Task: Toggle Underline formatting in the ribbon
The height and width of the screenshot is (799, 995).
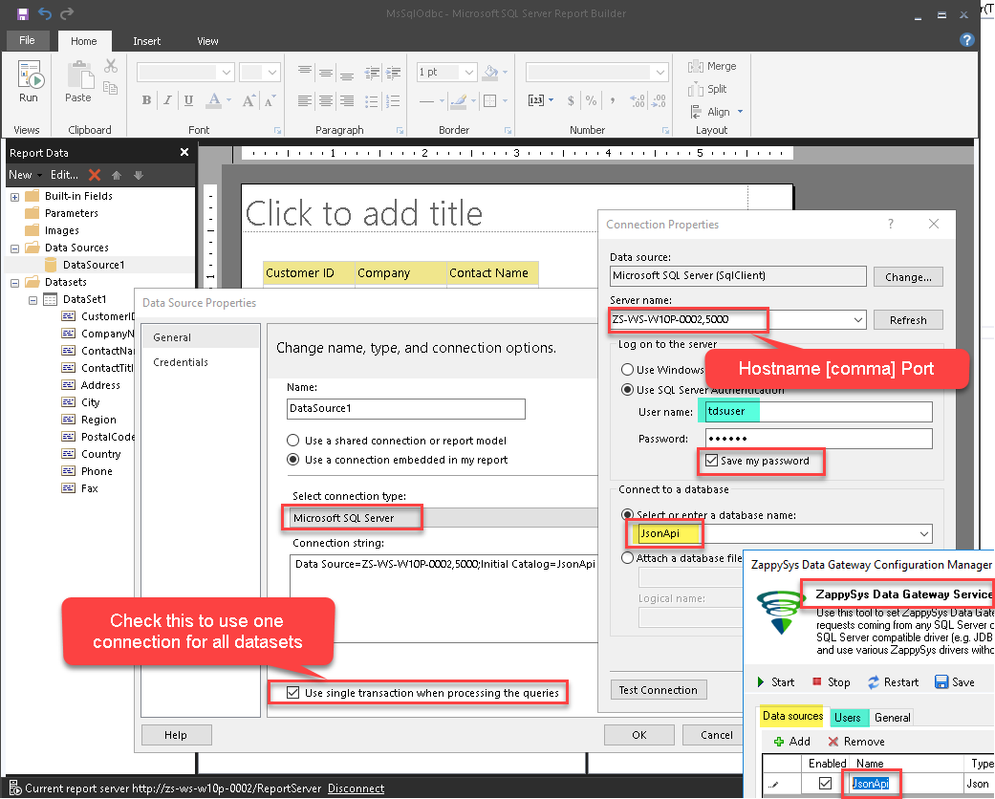Action: tap(188, 99)
